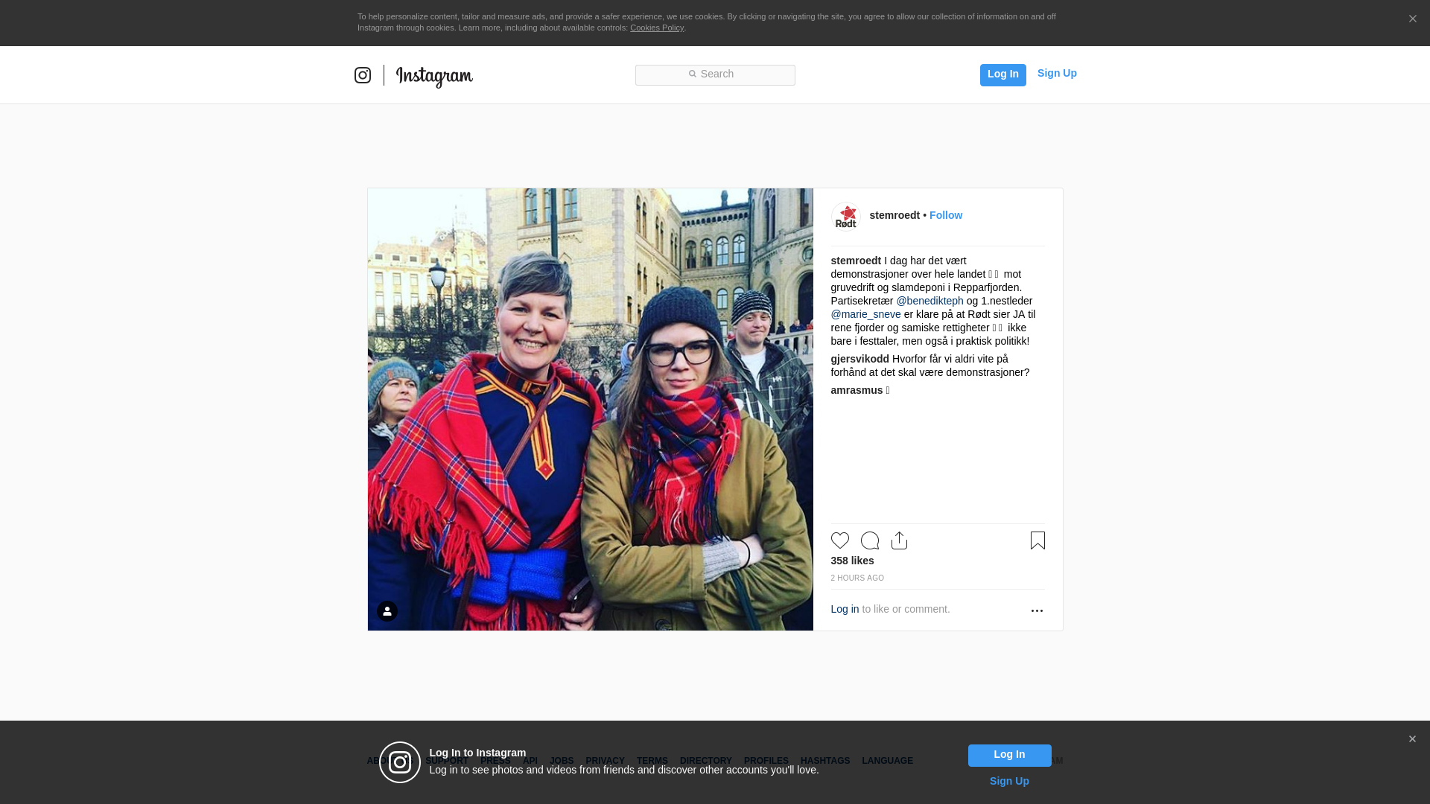Open post options three-dot menu

tap(1037, 610)
